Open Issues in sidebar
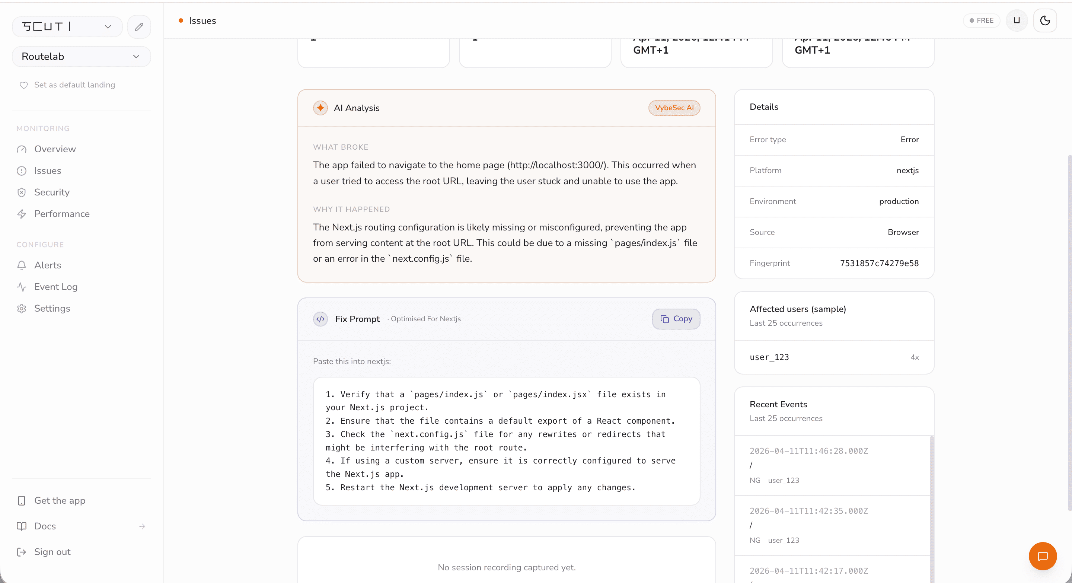 [x=47, y=171]
